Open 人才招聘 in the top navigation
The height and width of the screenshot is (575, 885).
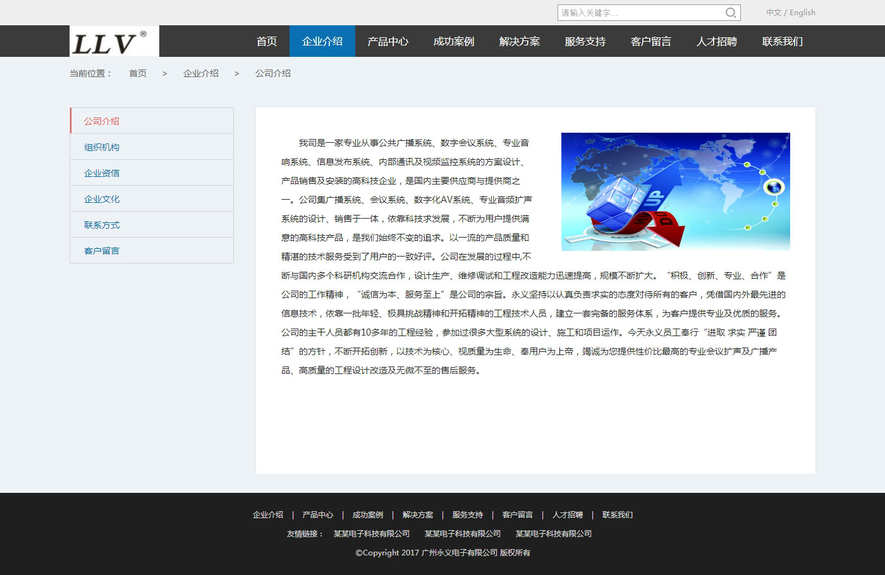click(x=716, y=42)
